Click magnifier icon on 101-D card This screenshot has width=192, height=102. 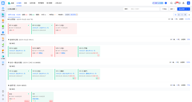click(x=96, y=73)
